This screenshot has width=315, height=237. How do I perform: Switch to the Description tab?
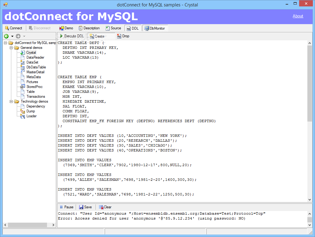click(89, 28)
